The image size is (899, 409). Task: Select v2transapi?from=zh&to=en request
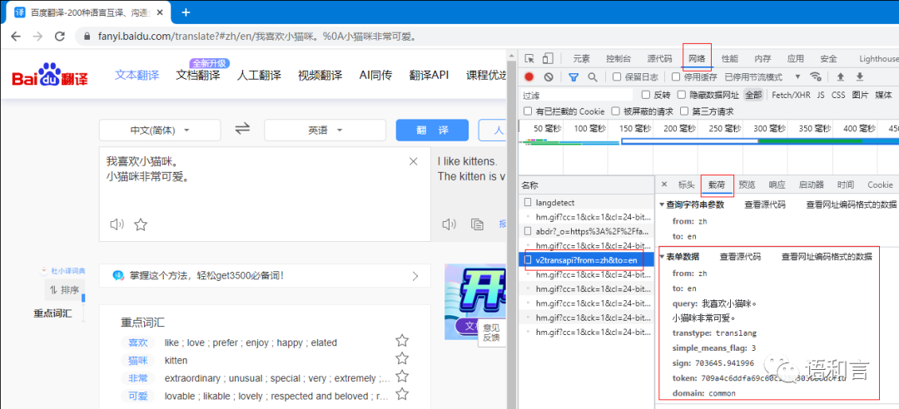coord(585,260)
